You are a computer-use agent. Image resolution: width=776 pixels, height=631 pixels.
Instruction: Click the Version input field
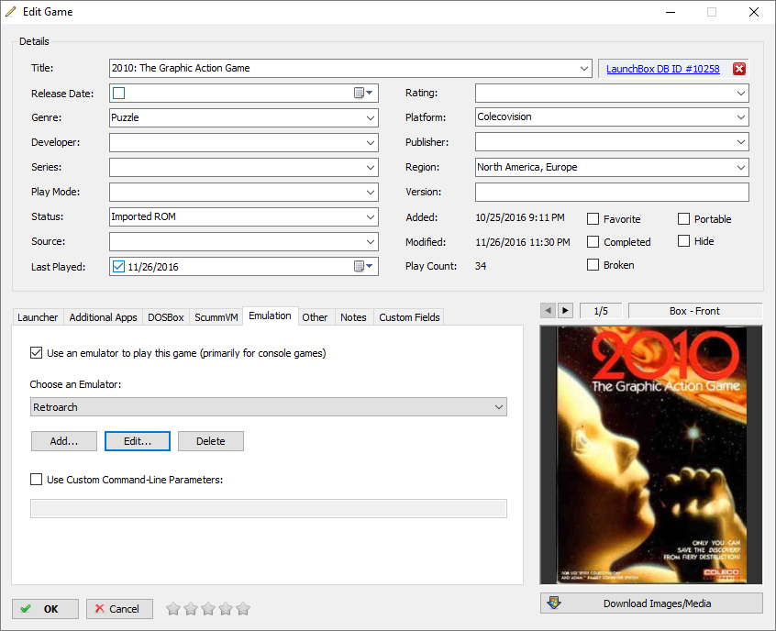point(612,192)
